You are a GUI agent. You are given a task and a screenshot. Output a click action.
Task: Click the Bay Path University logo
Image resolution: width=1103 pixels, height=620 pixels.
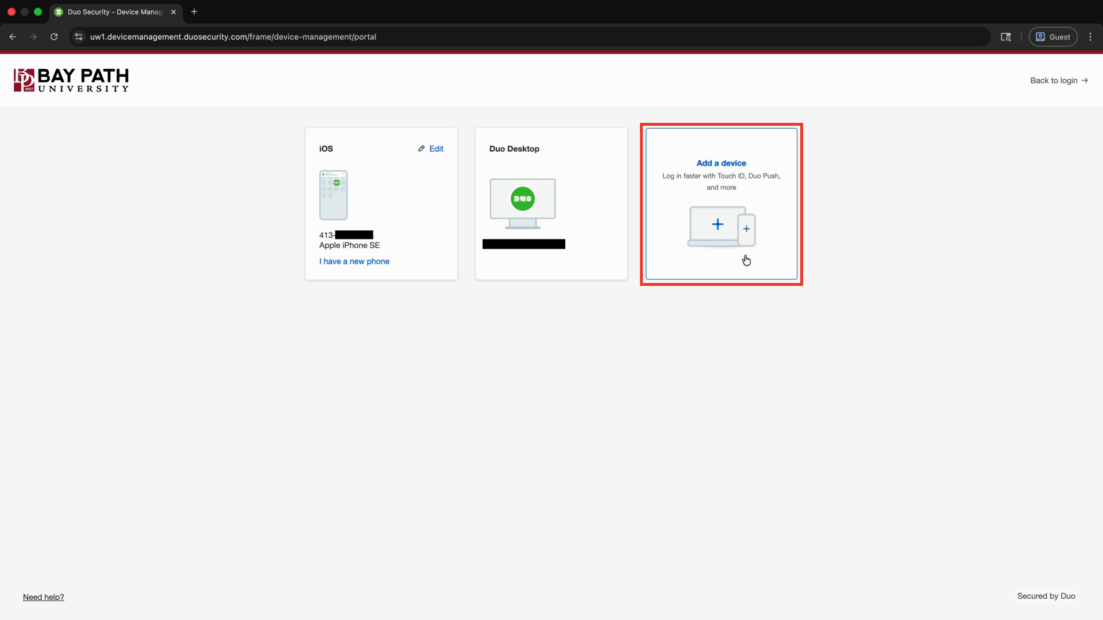coord(71,80)
